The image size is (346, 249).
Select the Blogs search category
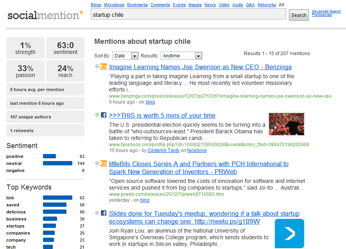(x=96, y=5)
